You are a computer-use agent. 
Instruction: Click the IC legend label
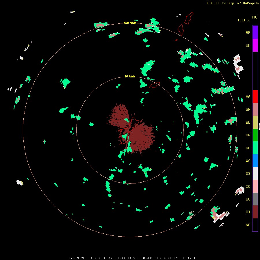pyautogui.click(x=248, y=187)
